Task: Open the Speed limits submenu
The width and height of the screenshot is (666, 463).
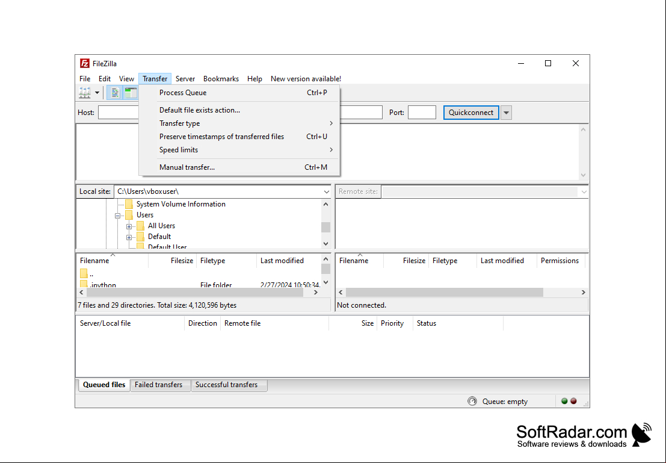Action: [239, 150]
